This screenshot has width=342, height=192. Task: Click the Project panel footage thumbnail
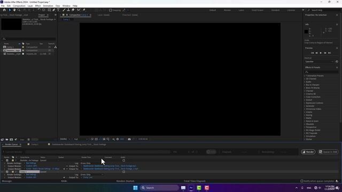tap(11, 24)
